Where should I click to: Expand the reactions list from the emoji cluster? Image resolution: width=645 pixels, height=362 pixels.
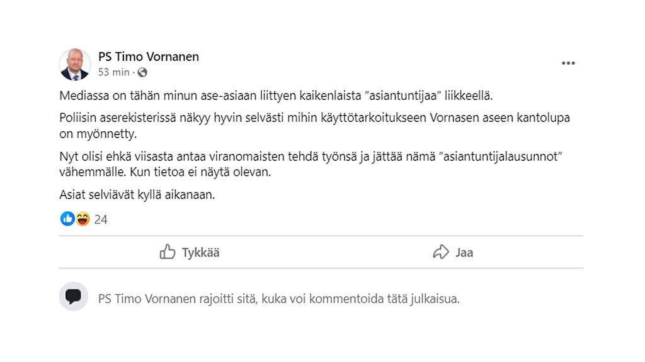[x=74, y=219]
